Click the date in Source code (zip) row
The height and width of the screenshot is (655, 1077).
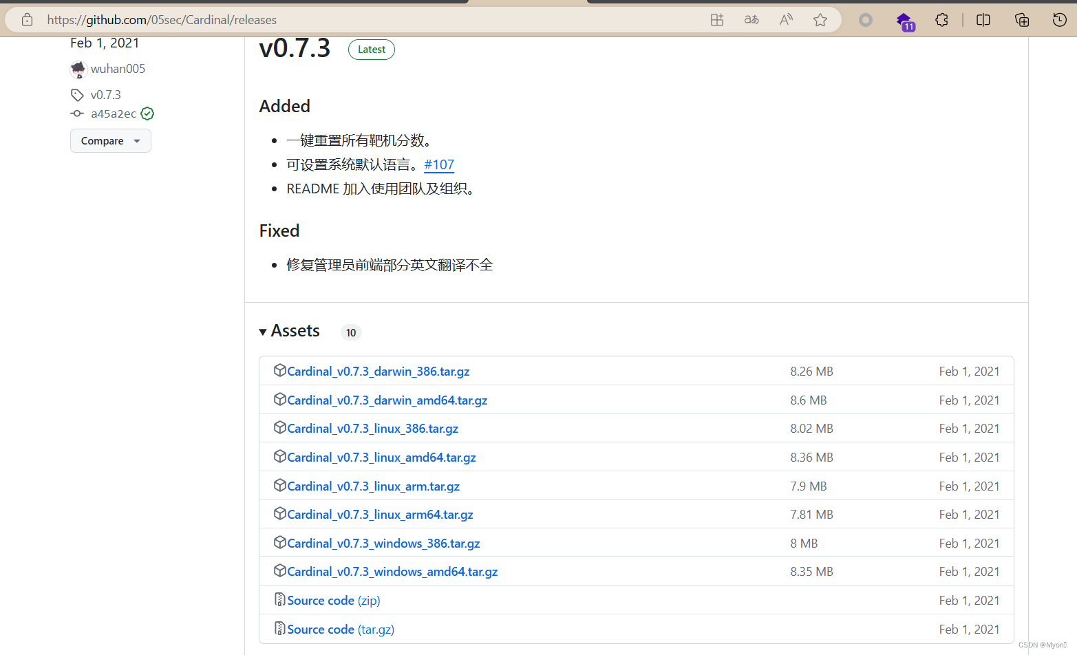pos(969,601)
